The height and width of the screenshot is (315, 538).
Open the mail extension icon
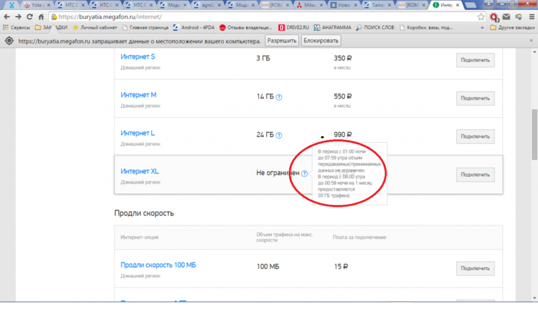click(x=506, y=16)
